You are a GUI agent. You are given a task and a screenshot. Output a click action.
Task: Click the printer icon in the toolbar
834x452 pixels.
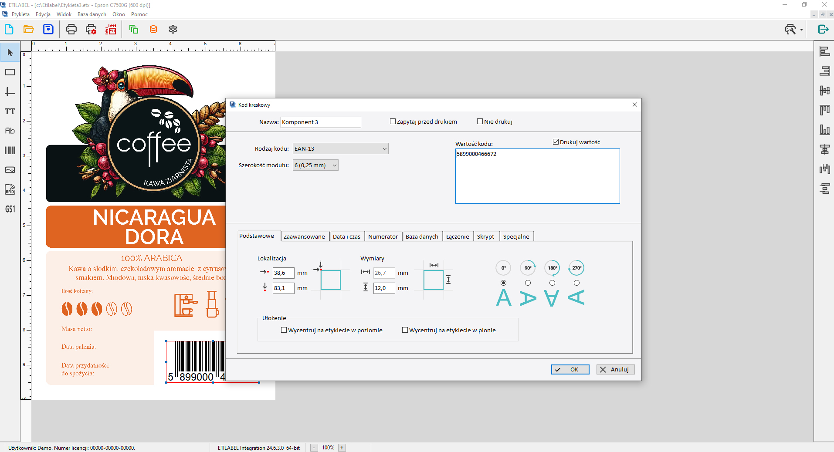tap(71, 29)
